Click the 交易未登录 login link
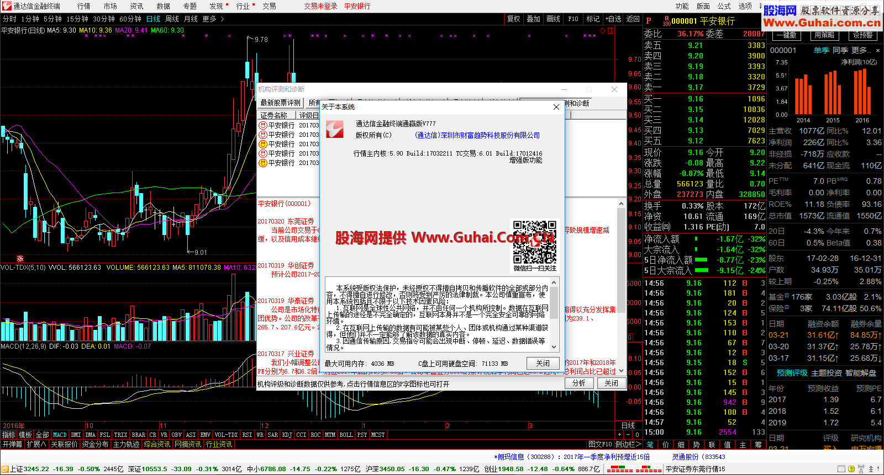 [320, 6]
